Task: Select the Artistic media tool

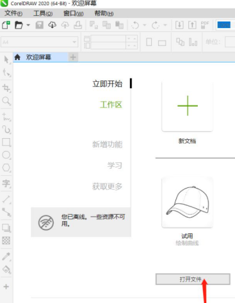Action: [x=6, y=130]
